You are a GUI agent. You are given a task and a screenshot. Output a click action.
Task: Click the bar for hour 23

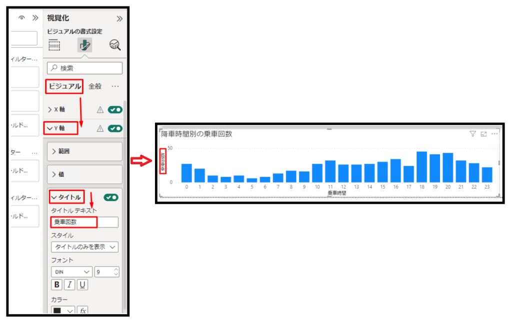pos(487,175)
